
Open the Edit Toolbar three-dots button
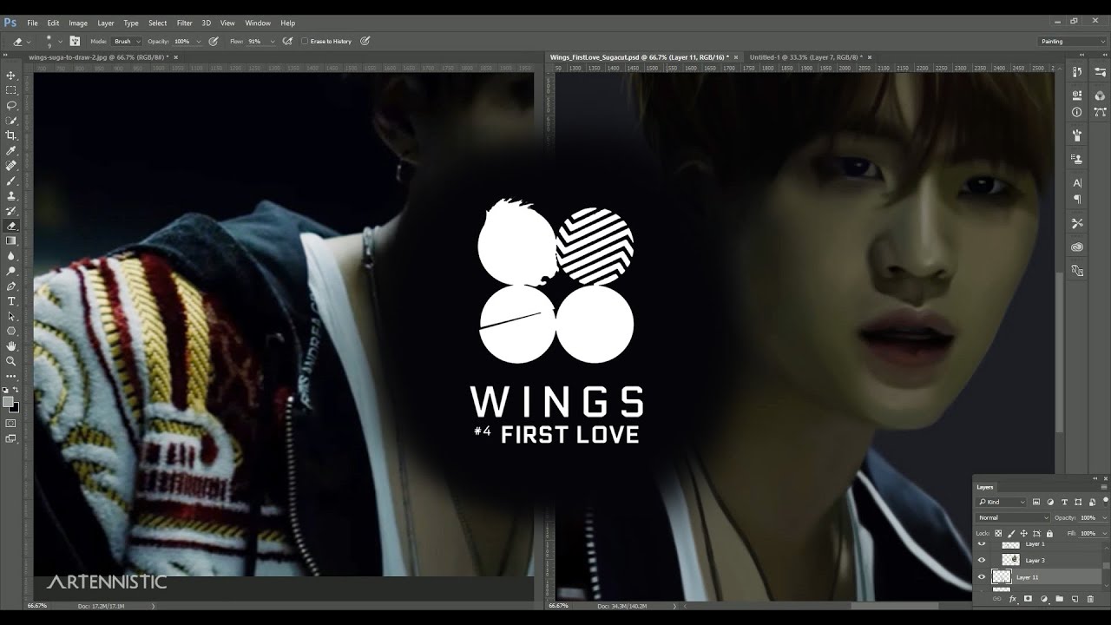coord(11,376)
